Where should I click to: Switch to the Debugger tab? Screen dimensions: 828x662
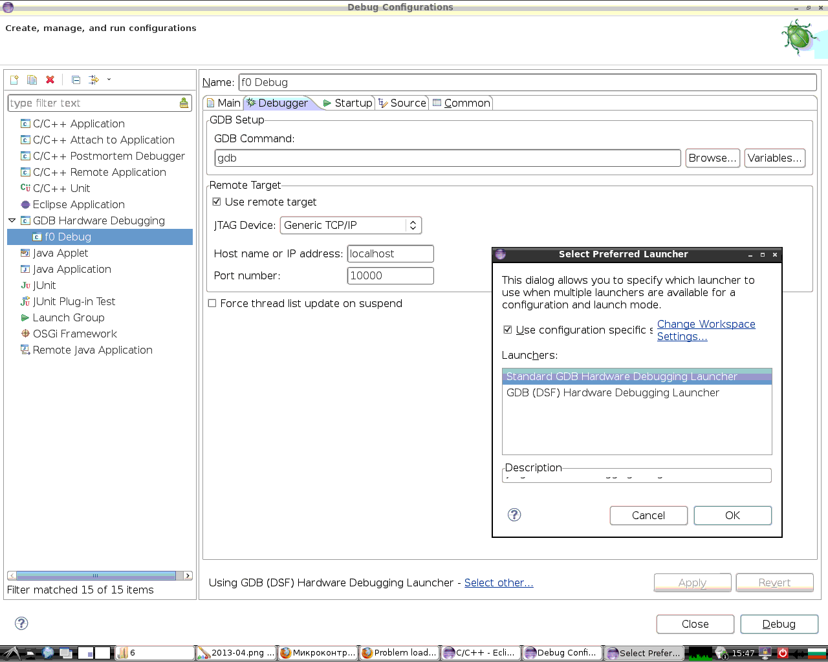[x=278, y=103]
